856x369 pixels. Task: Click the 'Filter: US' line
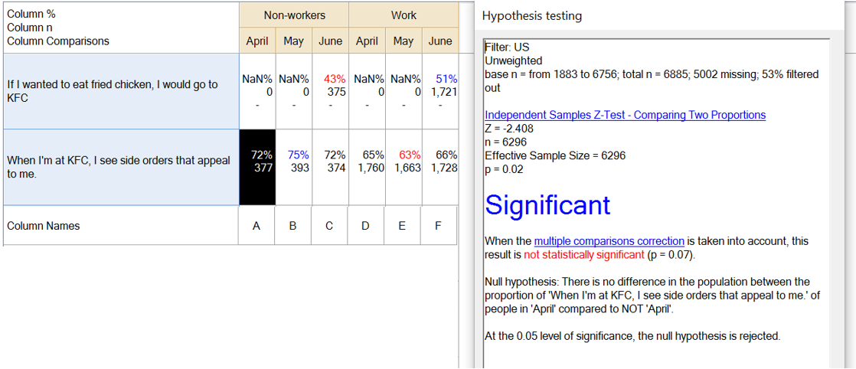coord(507,47)
